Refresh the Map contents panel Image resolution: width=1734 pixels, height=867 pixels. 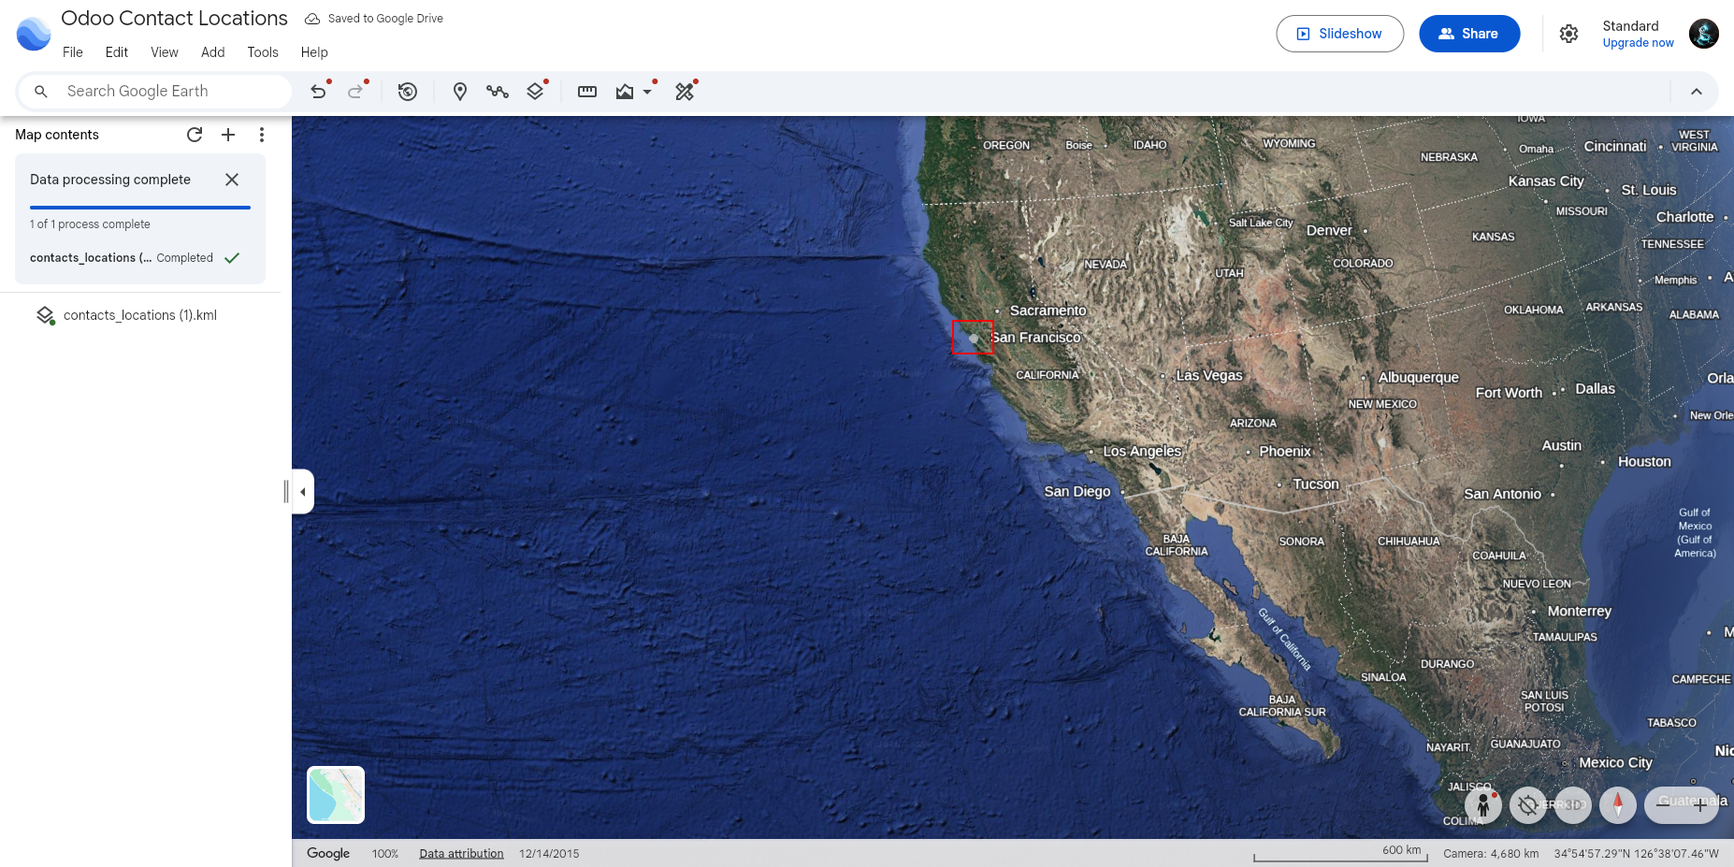195,135
